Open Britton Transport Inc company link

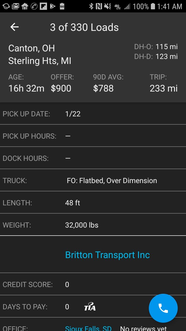[x=107, y=255]
